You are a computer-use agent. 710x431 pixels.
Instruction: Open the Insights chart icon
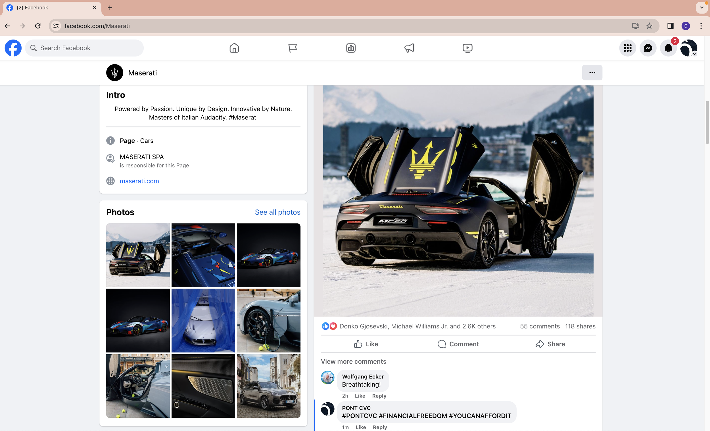(x=351, y=48)
